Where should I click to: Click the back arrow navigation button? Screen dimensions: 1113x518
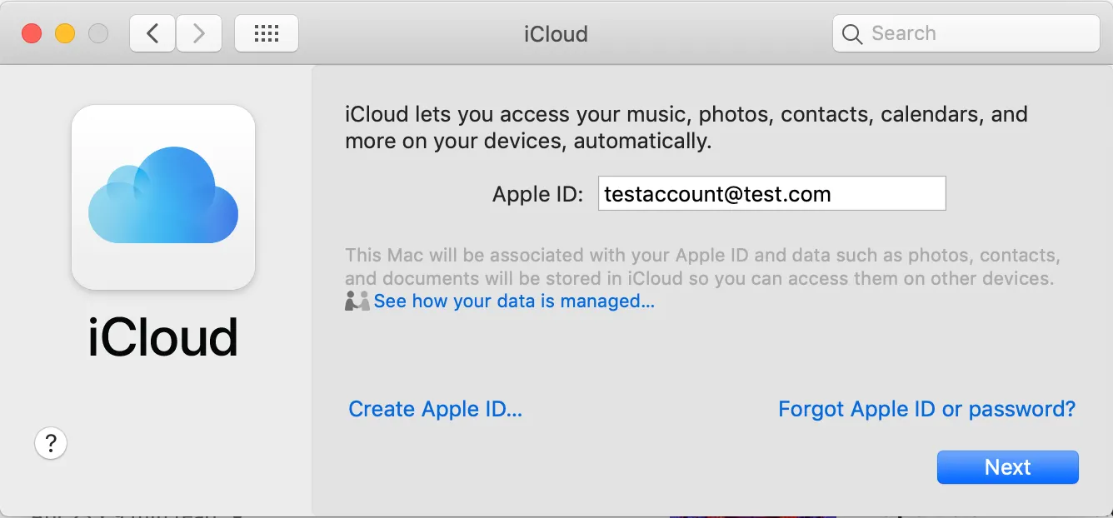tap(152, 33)
